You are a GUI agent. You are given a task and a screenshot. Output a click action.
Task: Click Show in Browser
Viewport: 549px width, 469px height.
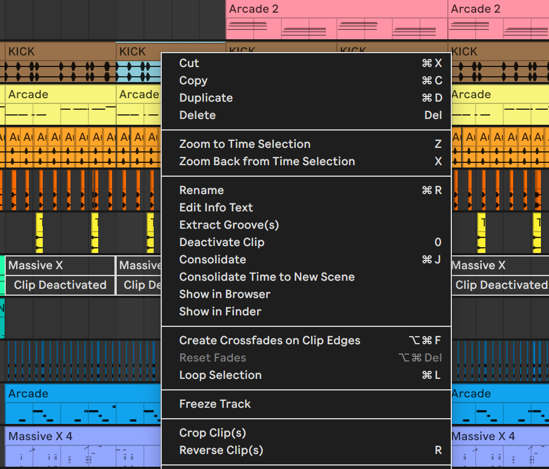[x=306, y=295]
